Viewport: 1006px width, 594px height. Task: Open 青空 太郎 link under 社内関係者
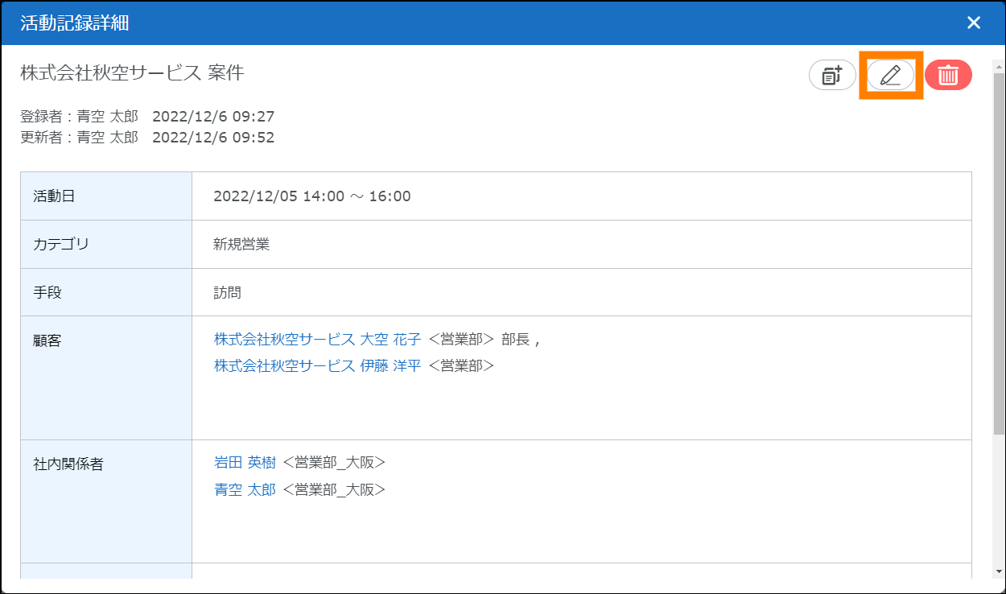click(245, 489)
